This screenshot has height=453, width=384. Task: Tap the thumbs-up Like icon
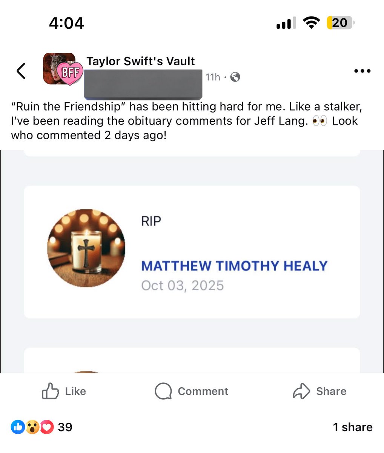[51, 391]
